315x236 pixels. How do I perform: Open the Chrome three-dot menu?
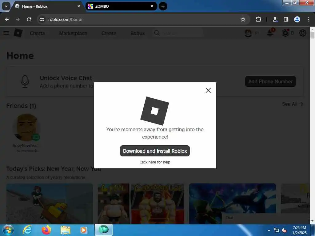308,19
